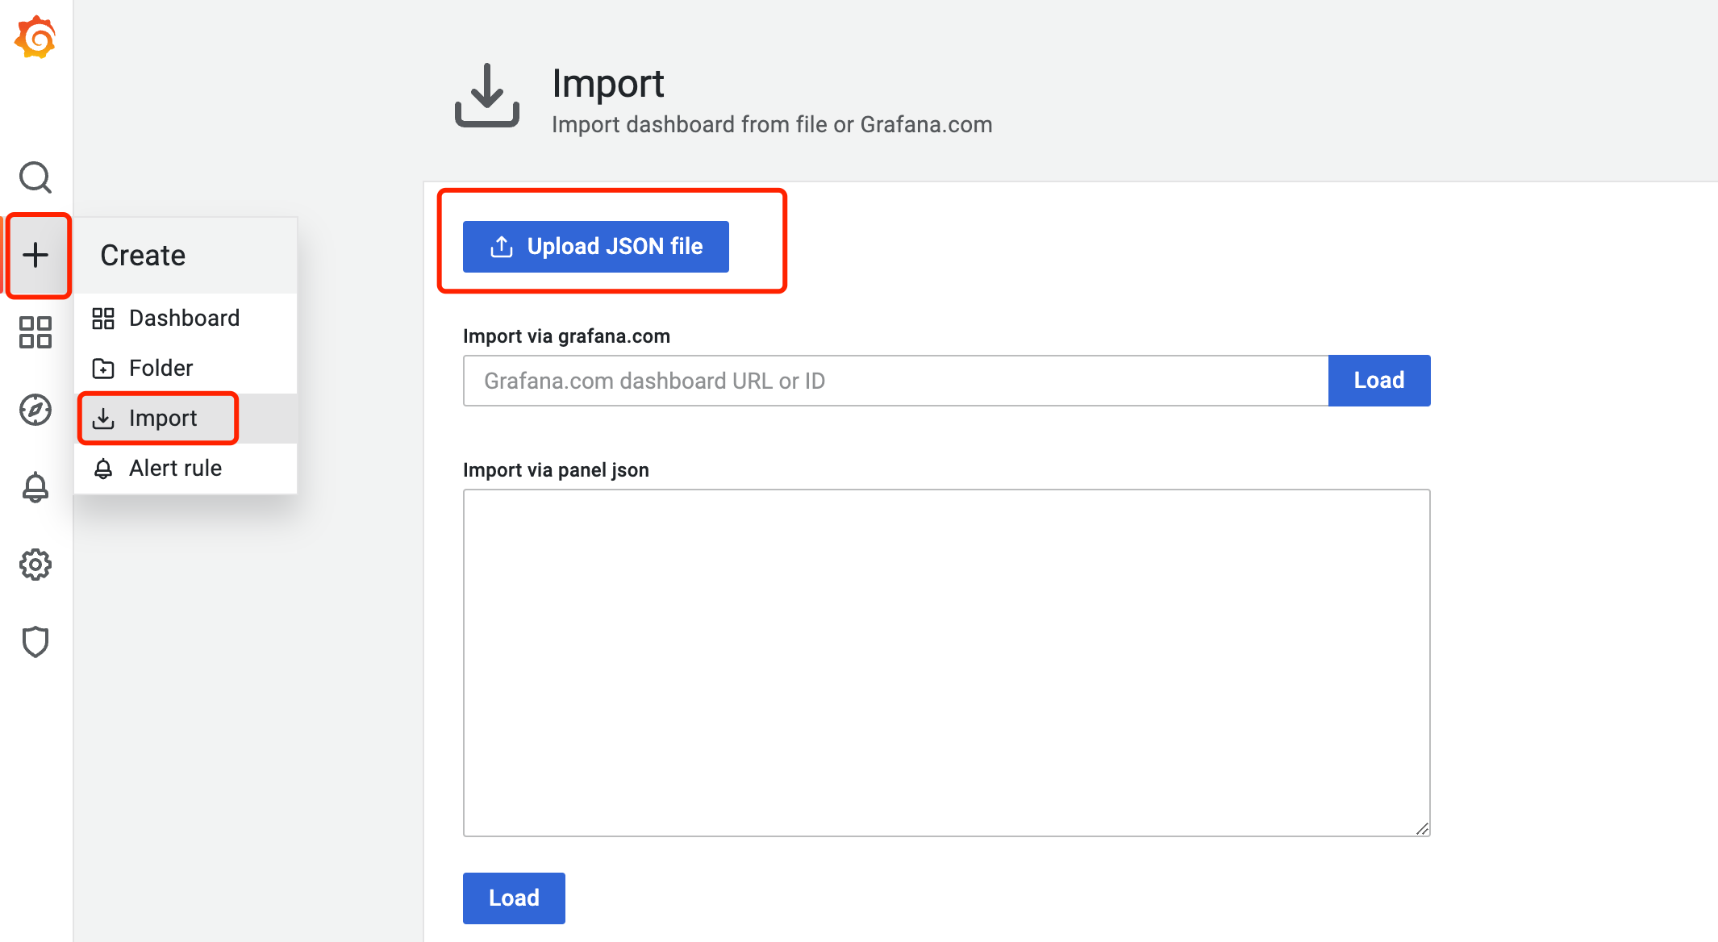
Task: Click the large Import page header icon
Action: click(487, 97)
